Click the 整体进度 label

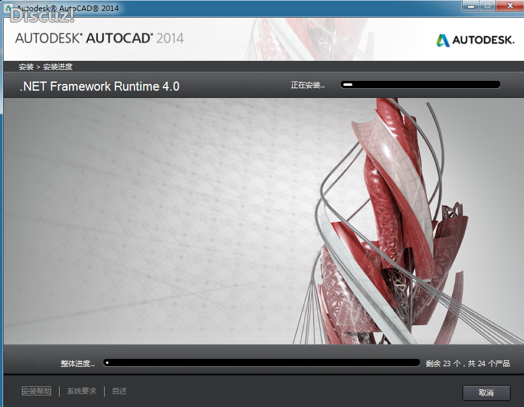coord(77,364)
